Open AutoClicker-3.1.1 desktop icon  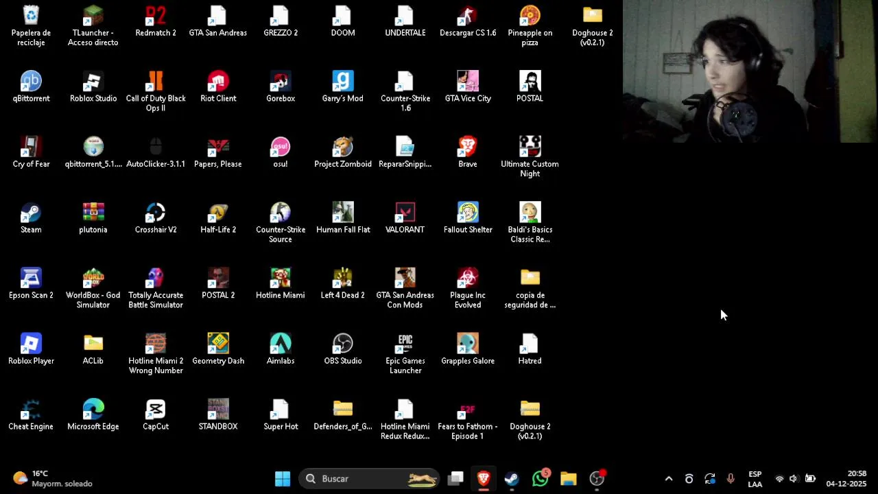tap(156, 152)
